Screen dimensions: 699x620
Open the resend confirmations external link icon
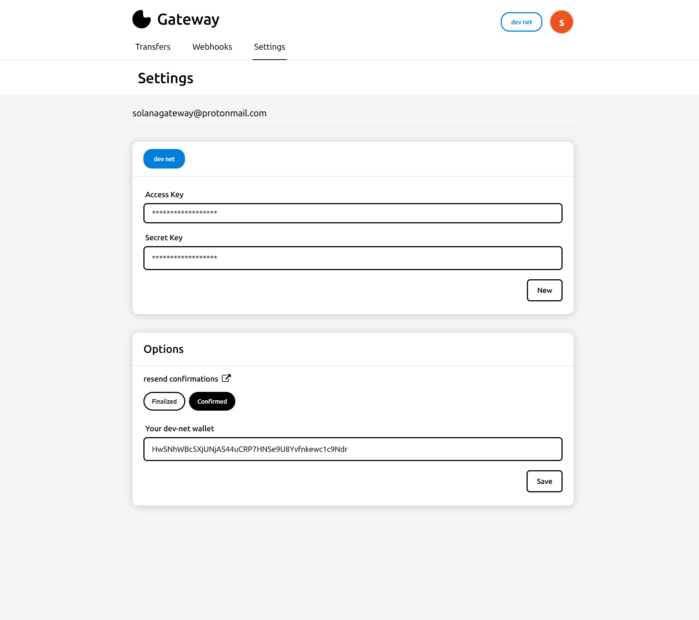click(x=227, y=378)
